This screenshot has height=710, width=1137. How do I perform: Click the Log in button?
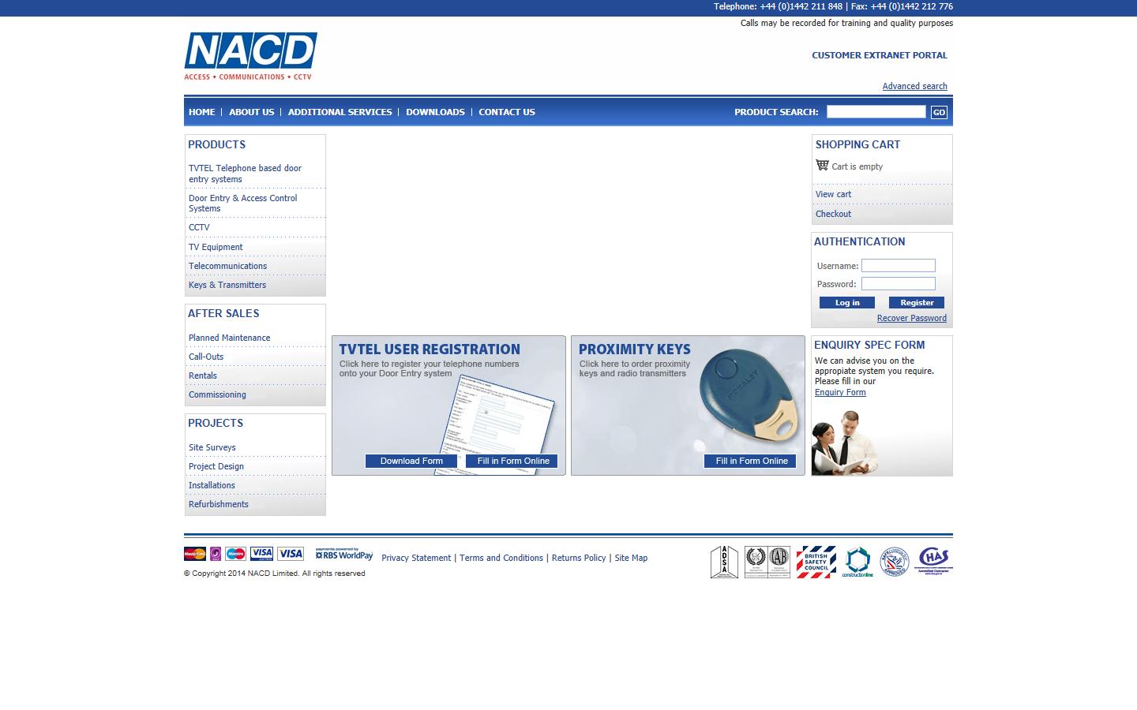coord(846,302)
